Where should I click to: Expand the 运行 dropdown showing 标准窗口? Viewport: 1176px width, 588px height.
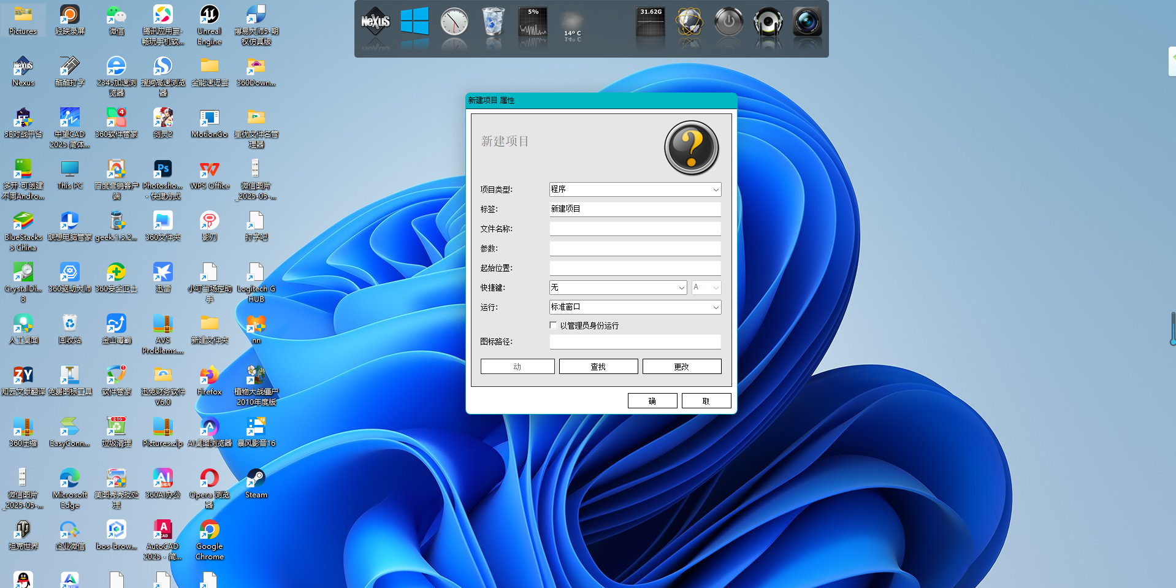[635, 307]
